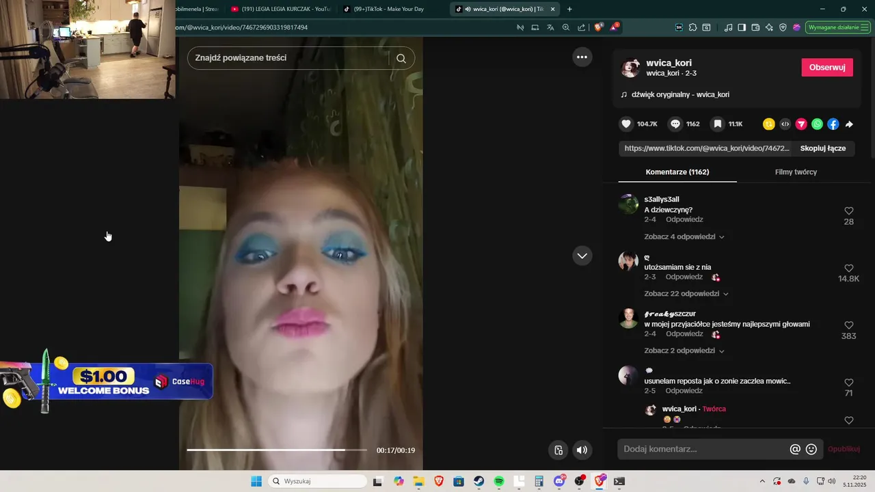Like the comment from s3allys3all
875x492 pixels.
[x=849, y=211]
